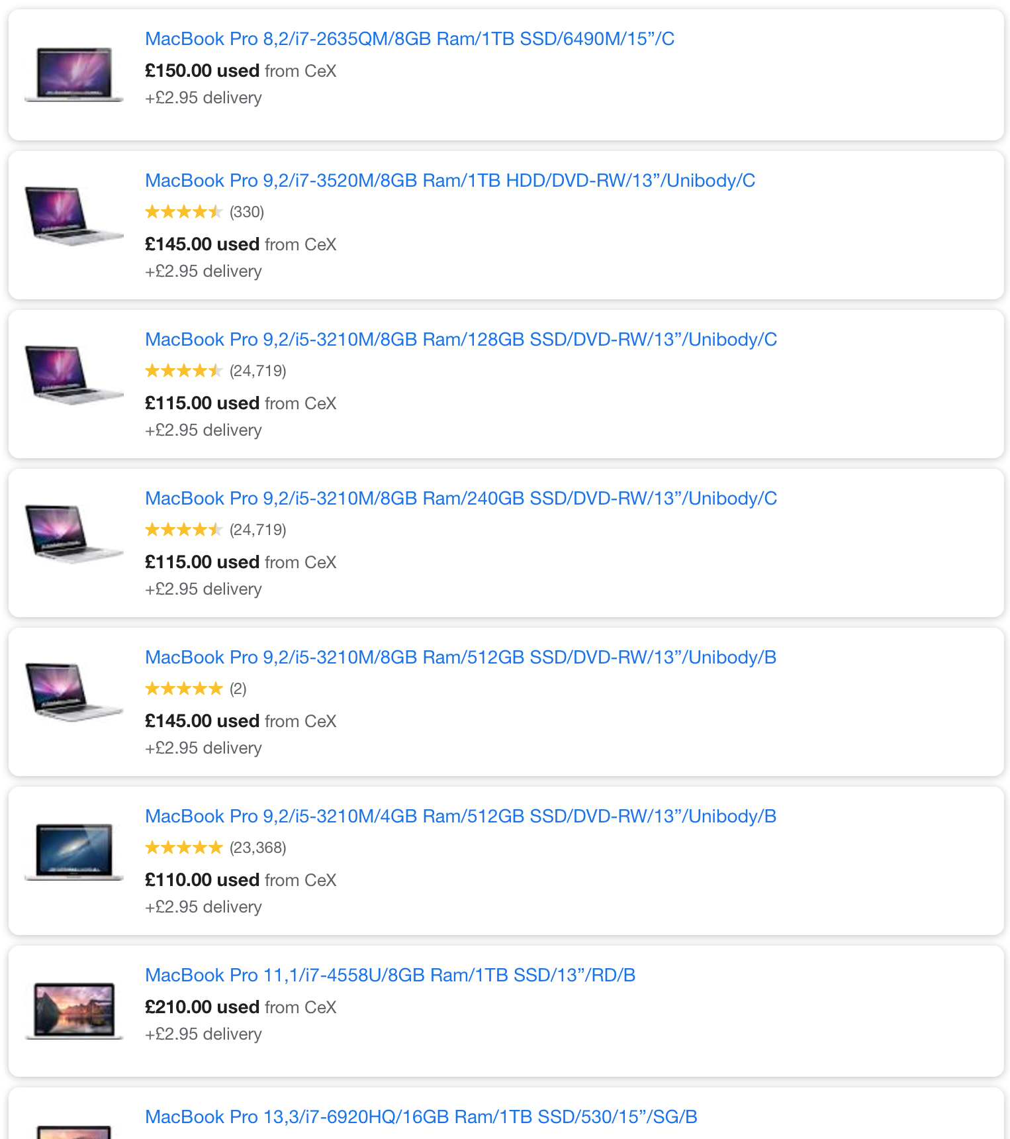Viewport: 1010px width, 1139px height.
Task: Click the MacBook Pro 8,2 product thumbnail
Action: 74,74
